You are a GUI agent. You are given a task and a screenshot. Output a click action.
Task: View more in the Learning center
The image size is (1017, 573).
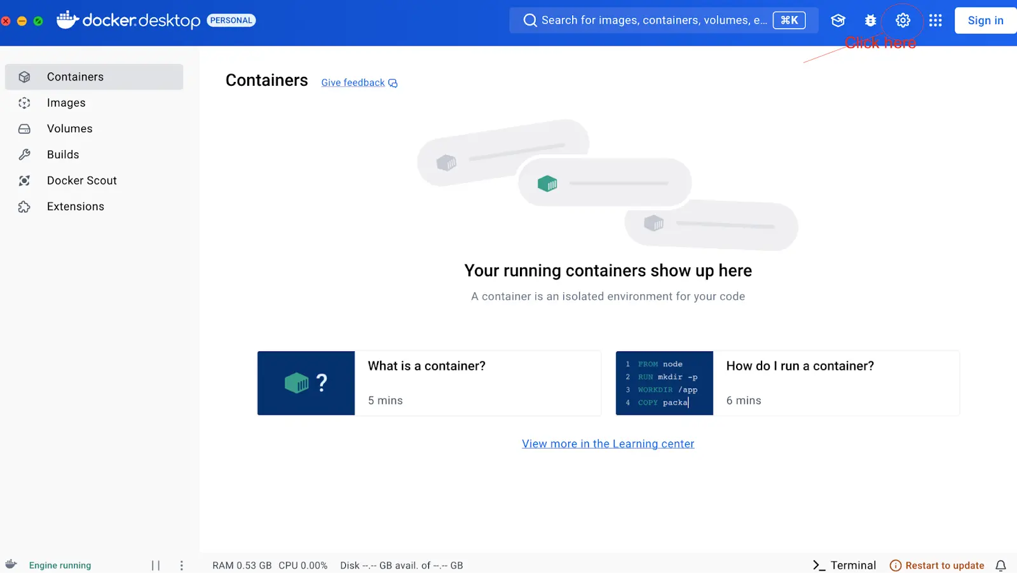coord(608,443)
